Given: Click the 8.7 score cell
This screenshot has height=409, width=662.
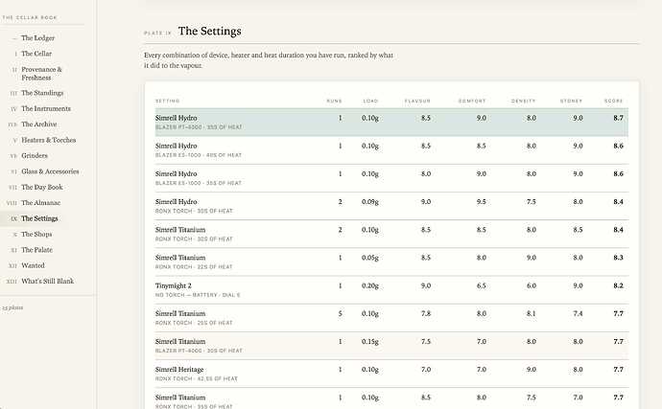Looking at the screenshot, I should (618, 118).
